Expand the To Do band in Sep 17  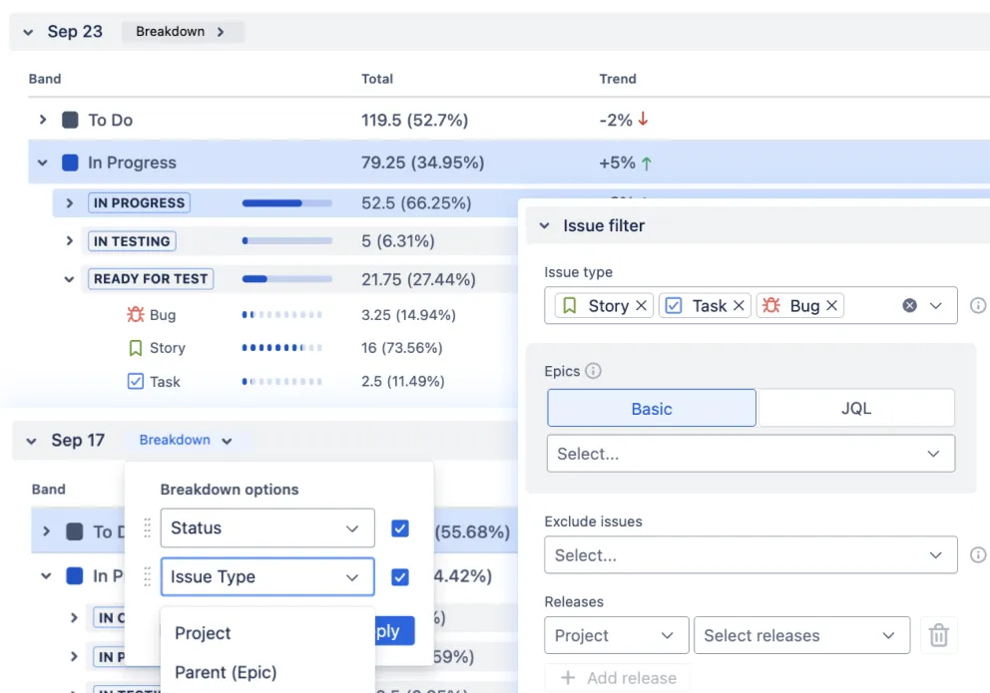[46, 530]
